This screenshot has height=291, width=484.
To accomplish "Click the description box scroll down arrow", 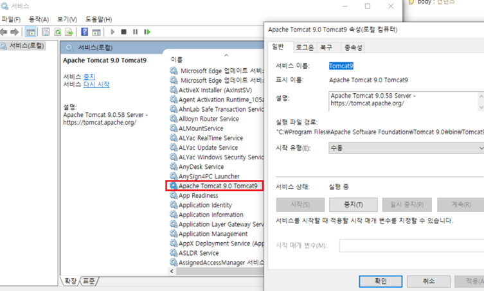I will [x=481, y=107].
